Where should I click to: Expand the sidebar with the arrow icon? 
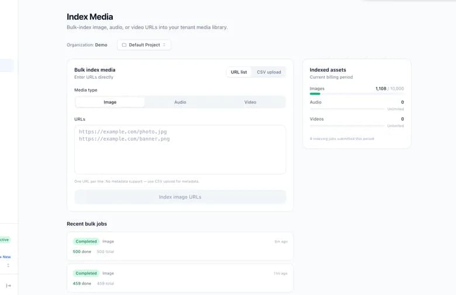point(8,286)
